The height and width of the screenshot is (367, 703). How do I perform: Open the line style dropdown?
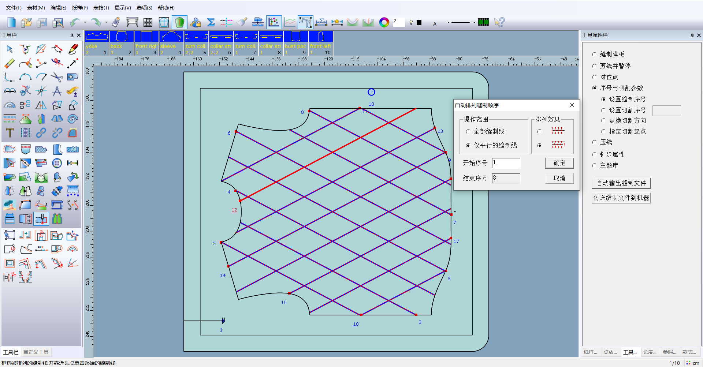(x=474, y=22)
